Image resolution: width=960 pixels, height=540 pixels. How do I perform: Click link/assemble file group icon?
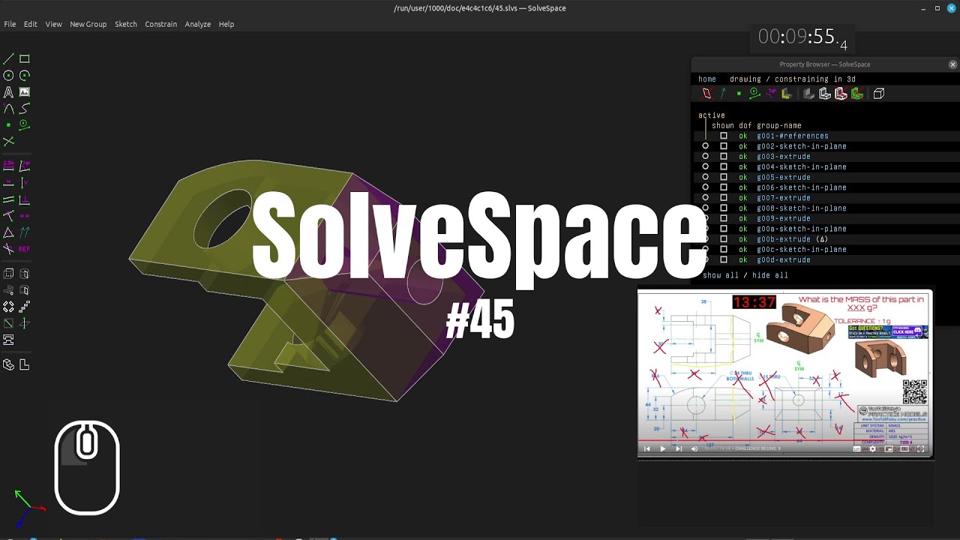[8, 340]
